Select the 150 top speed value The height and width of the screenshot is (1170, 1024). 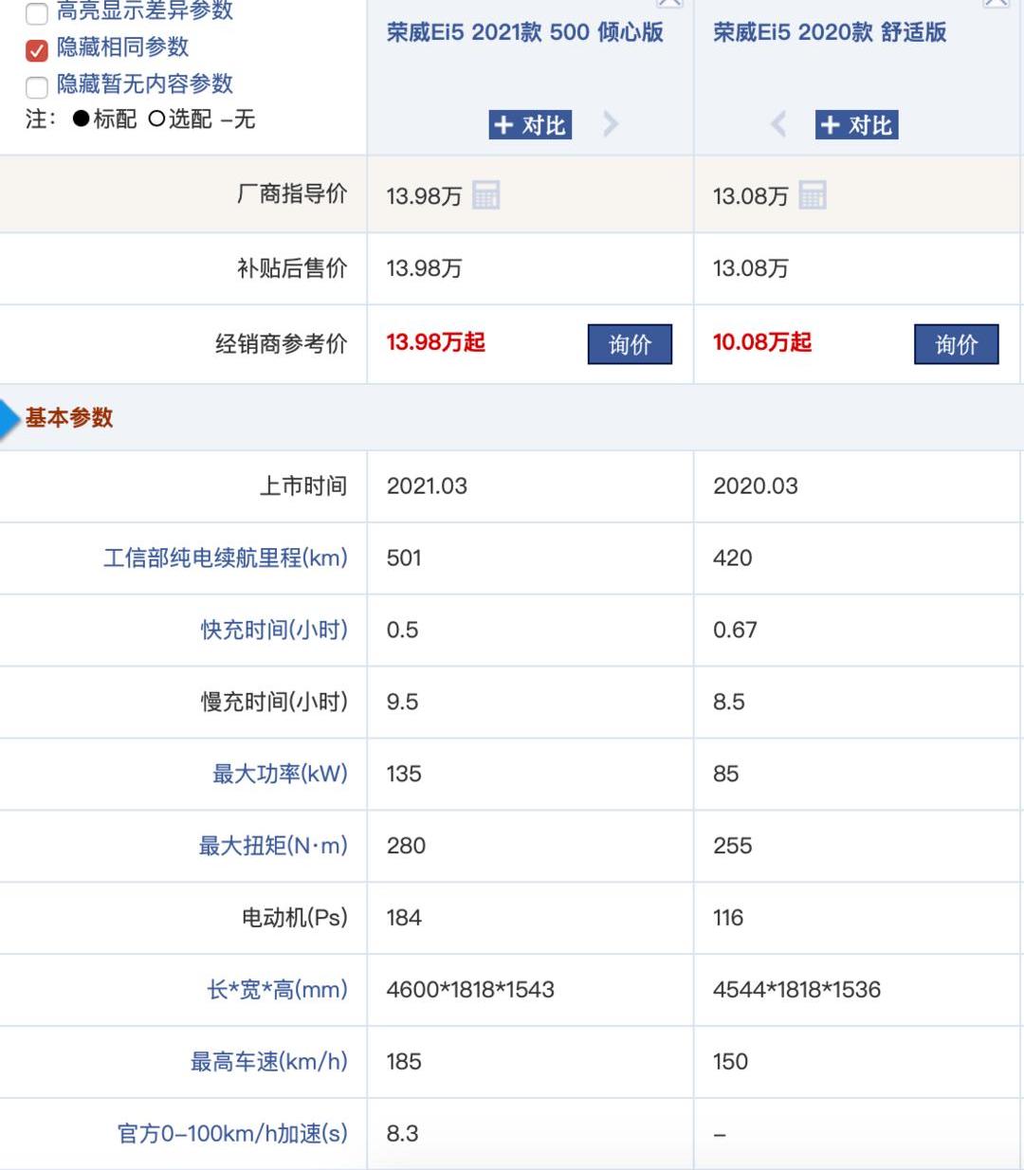click(x=731, y=1063)
